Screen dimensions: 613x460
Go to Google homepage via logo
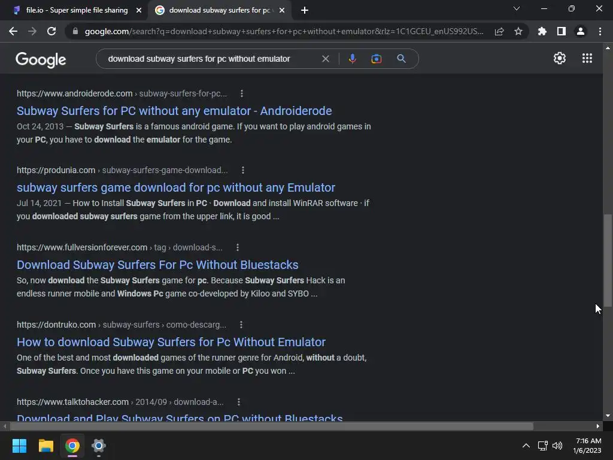41,60
